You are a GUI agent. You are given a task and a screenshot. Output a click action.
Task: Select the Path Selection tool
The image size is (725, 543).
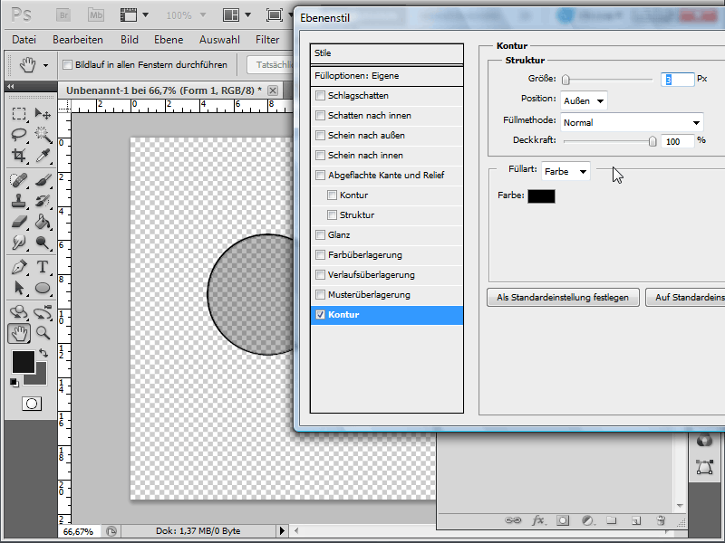(x=19, y=288)
